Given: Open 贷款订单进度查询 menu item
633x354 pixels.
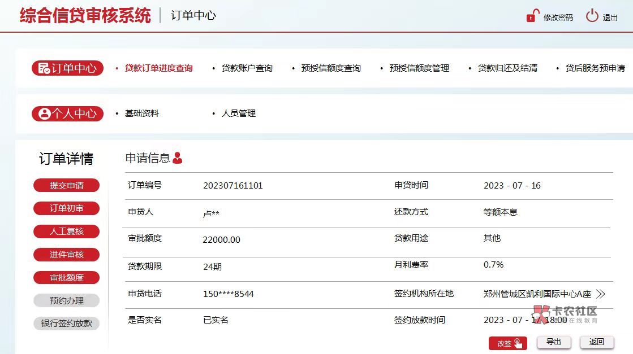Looking at the screenshot, I should [x=158, y=68].
